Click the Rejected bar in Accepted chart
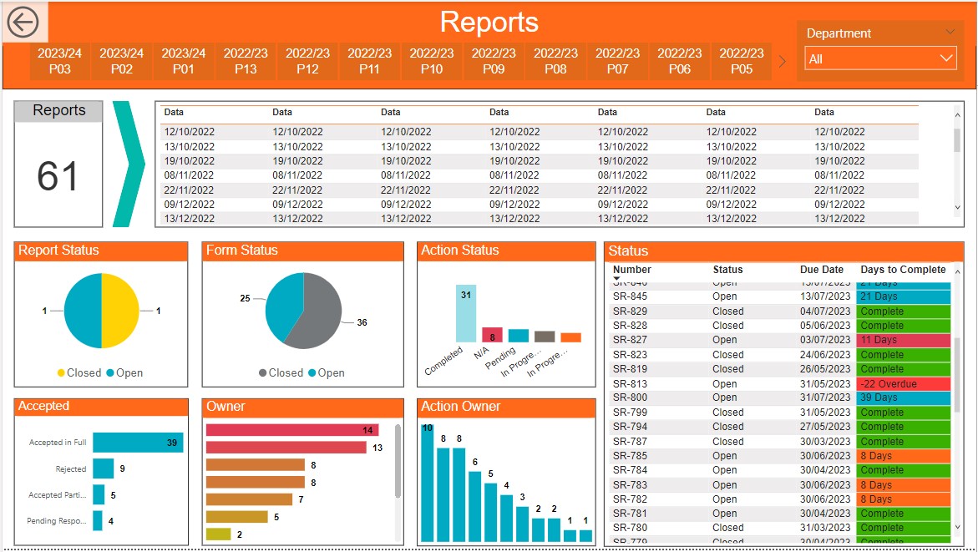This screenshot has width=978, height=552. (103, 469)
